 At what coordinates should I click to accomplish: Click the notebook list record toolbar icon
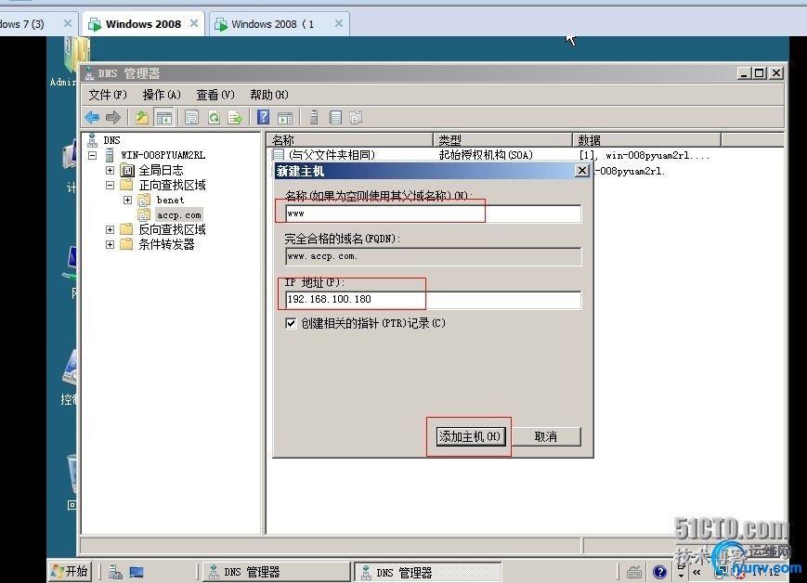click(x=335, y=117)
